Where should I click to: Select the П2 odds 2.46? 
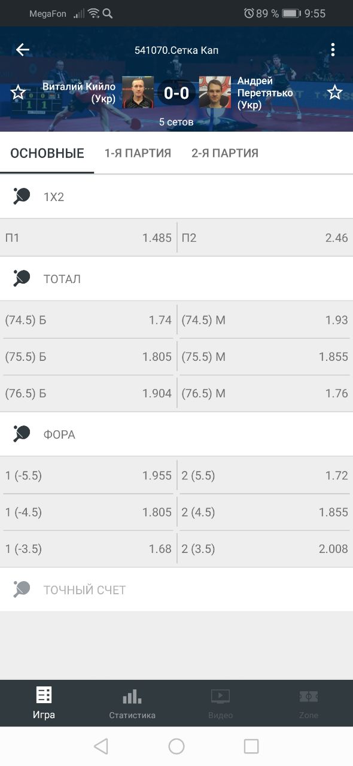(266, 238)
